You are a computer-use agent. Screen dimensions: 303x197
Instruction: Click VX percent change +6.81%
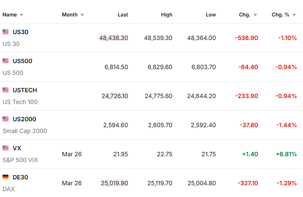point(286,154)
